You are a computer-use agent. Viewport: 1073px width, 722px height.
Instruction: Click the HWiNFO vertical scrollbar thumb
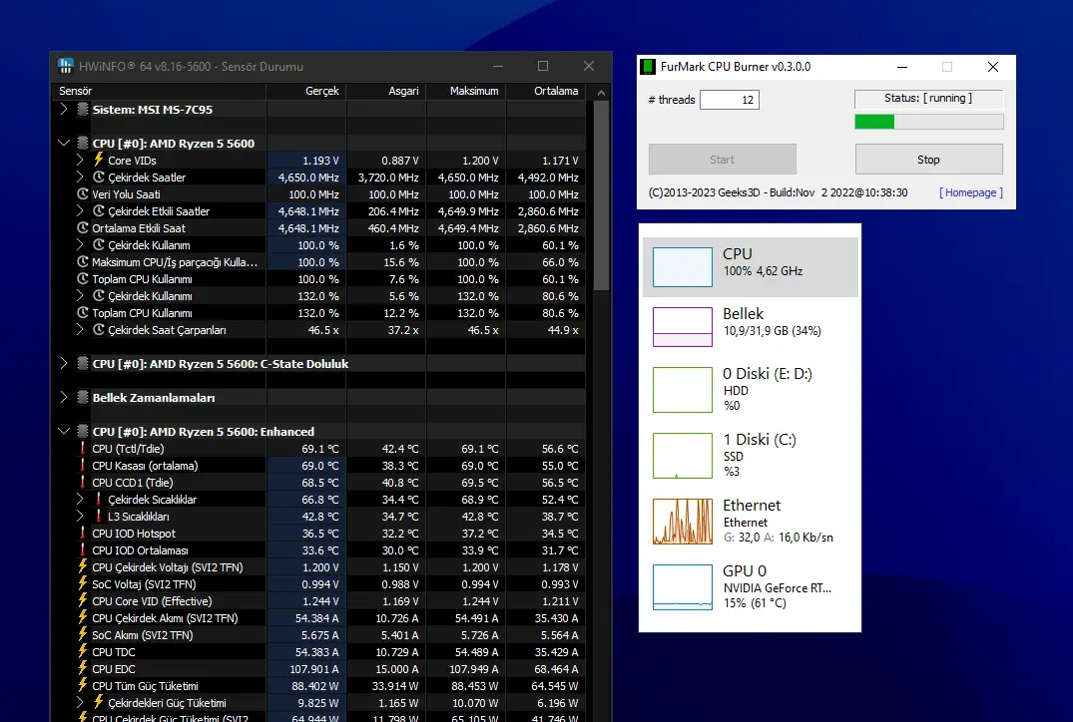[601, 196]
